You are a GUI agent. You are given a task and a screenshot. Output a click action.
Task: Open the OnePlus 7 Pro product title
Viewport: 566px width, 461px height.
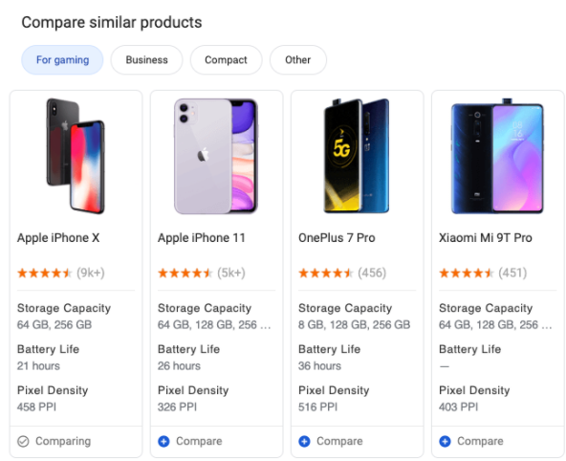point(337,238)
